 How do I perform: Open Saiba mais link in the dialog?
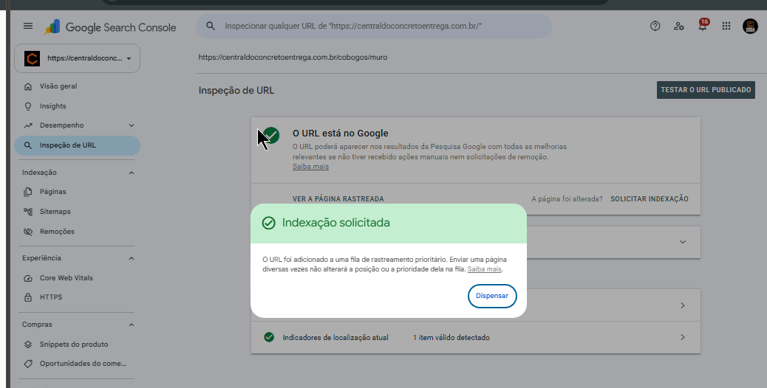(484, 269)
